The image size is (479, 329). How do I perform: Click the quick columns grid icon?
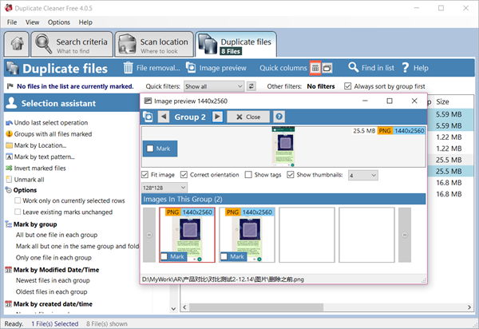click(315, 68)
